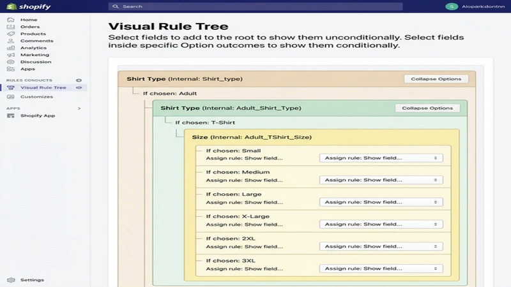This screenshot has height=287, width=511.
Task: Go to Home in sidebar
Action: pos(29,20)
